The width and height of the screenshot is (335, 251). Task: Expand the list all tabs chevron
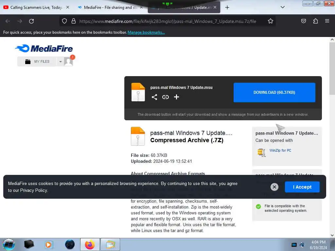[282, 7]
